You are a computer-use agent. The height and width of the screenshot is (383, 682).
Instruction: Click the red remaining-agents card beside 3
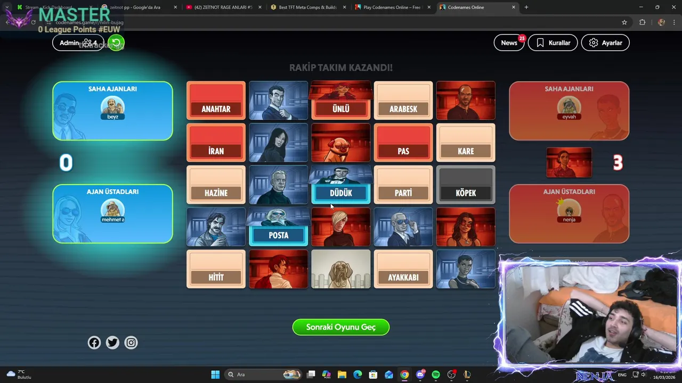click(569, 162)
